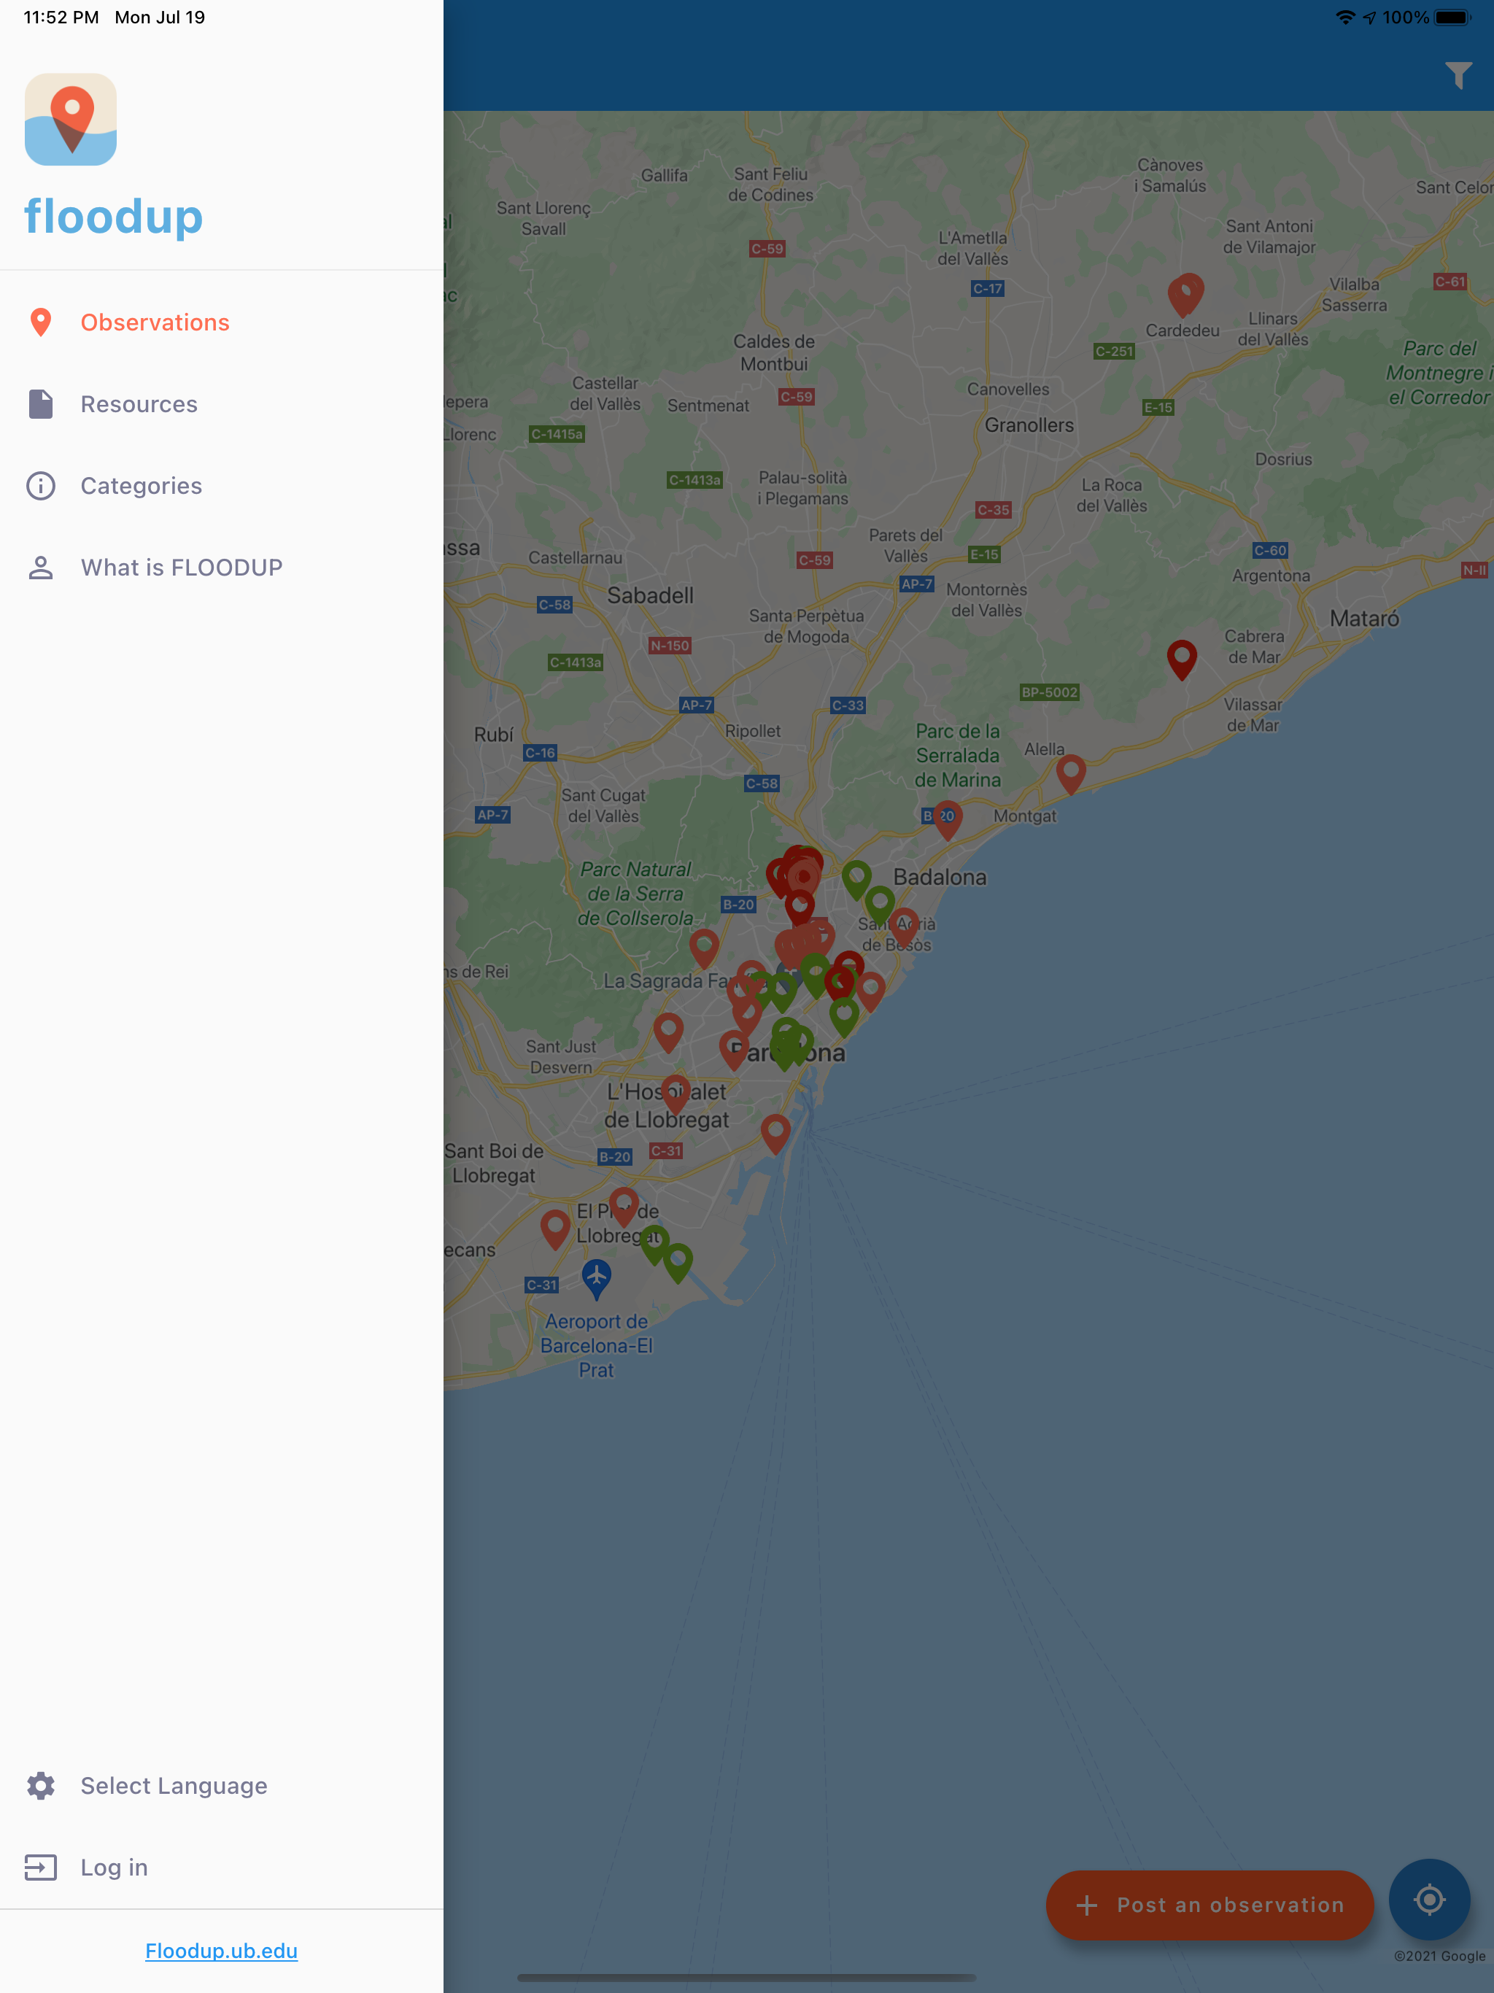Click the Observations location pin icon

41,322
